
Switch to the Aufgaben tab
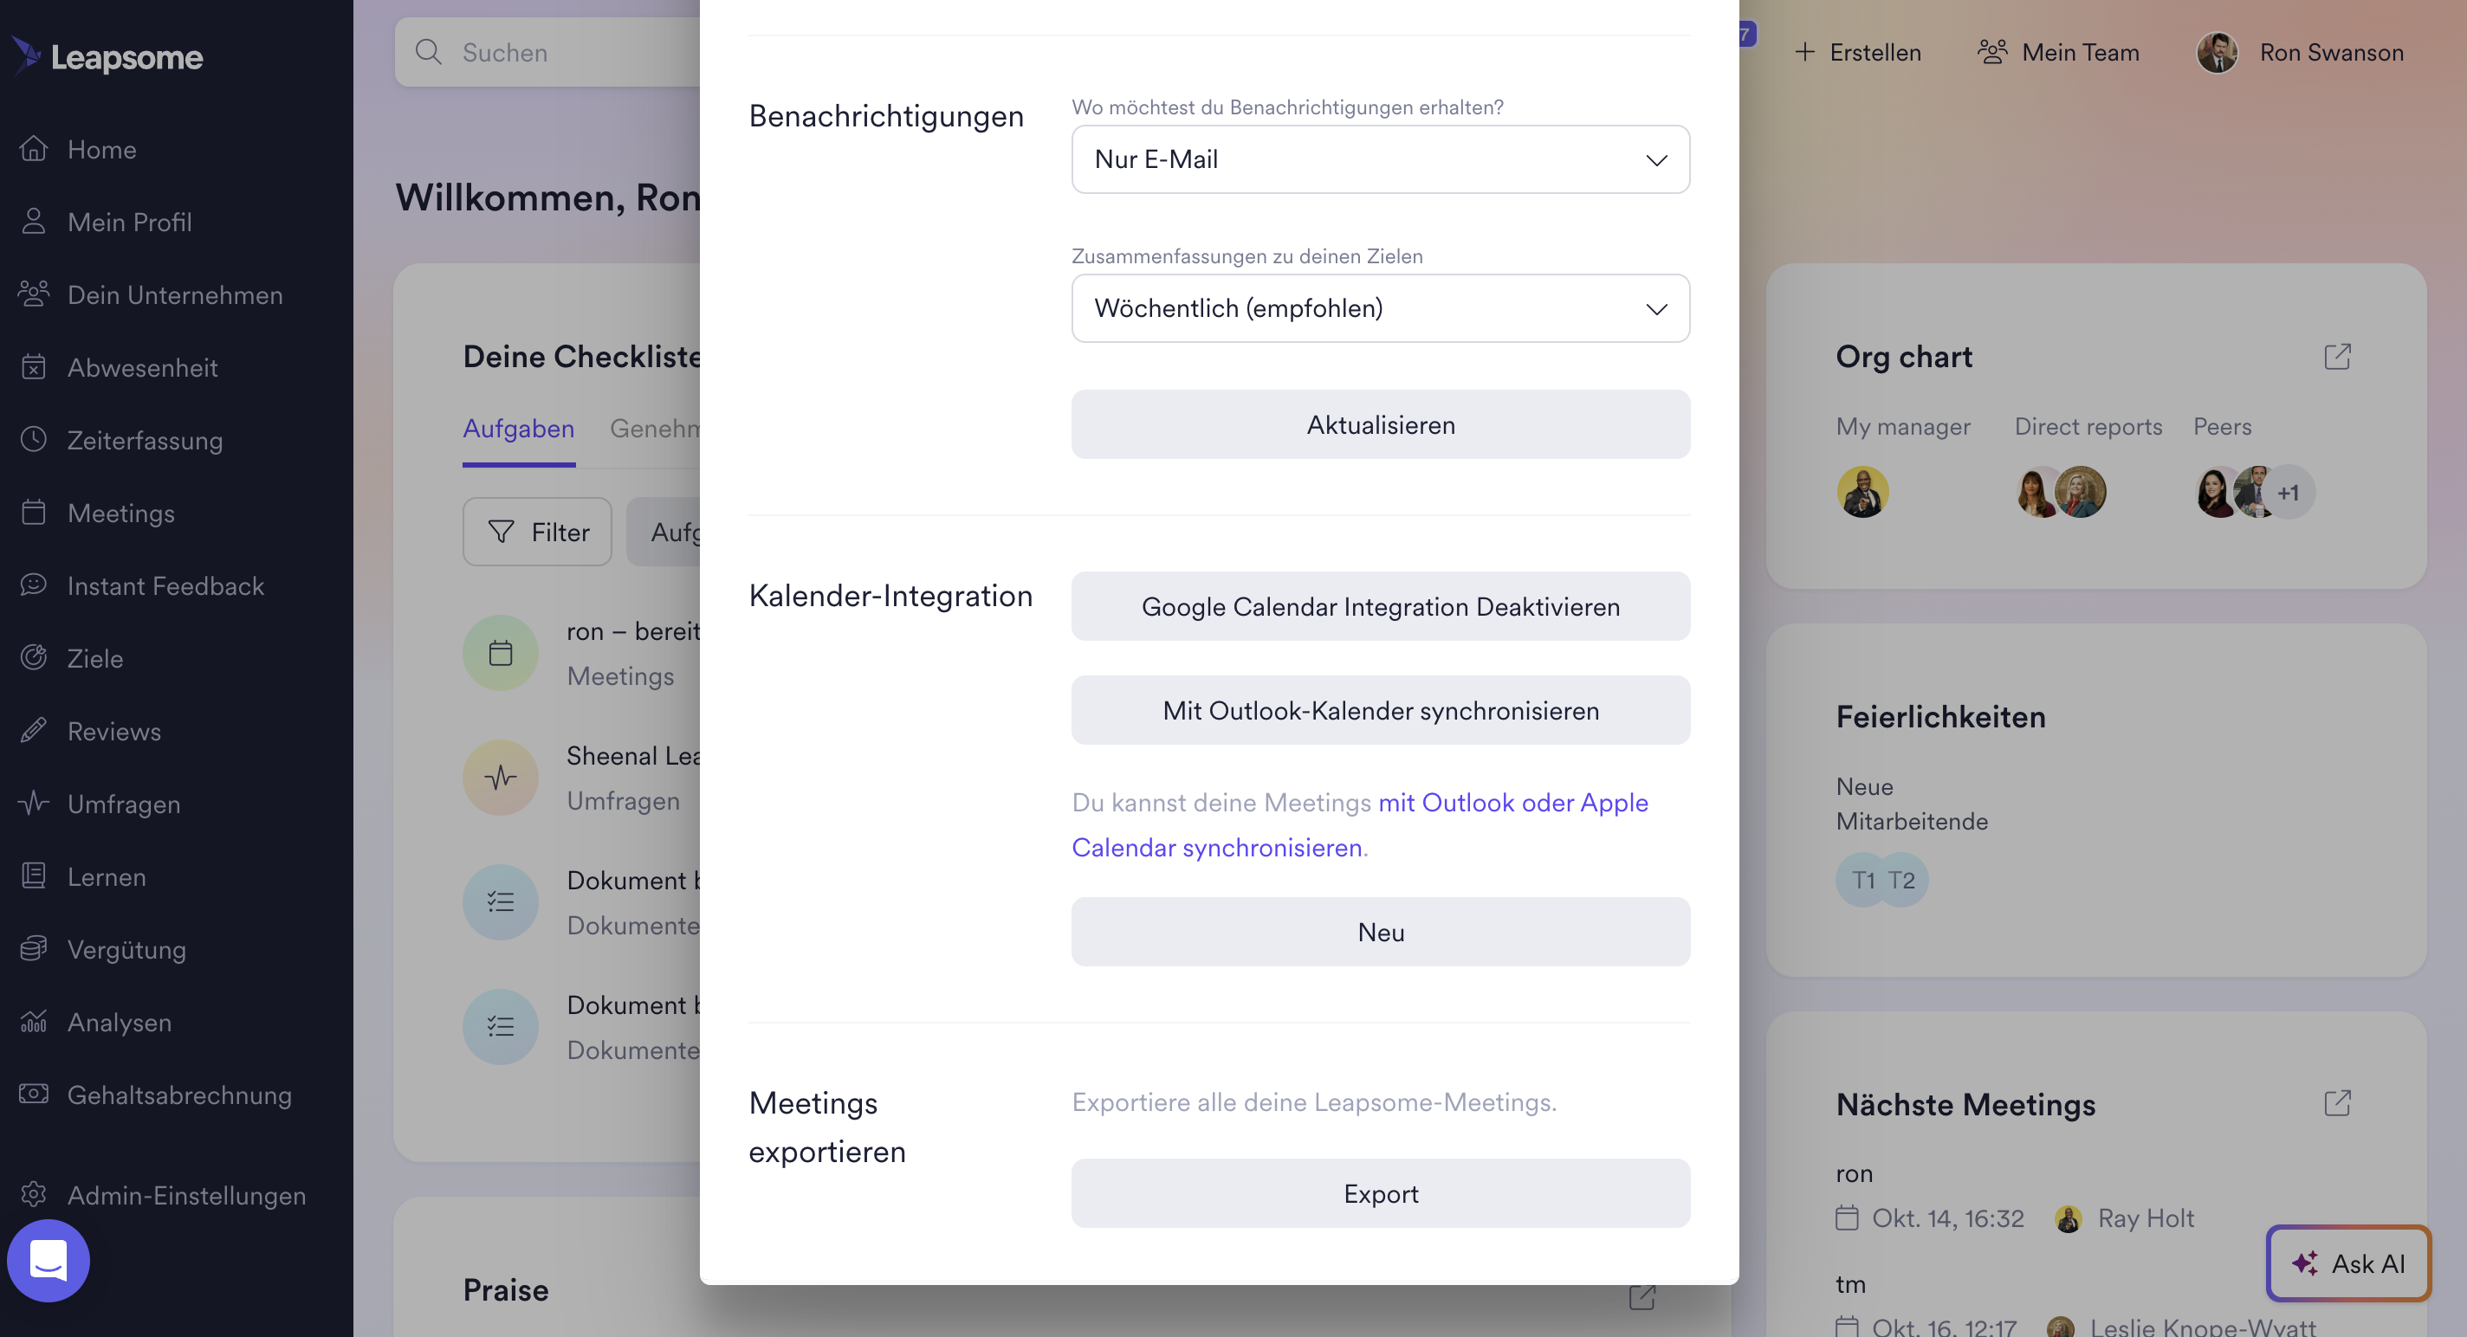pyautogui.click(x=518, y=429)
